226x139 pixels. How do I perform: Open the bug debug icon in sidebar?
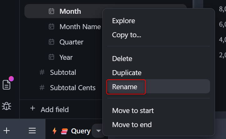pos(7,106)
